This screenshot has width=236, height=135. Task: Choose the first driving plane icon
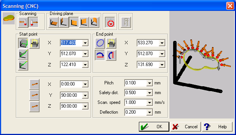53,22
